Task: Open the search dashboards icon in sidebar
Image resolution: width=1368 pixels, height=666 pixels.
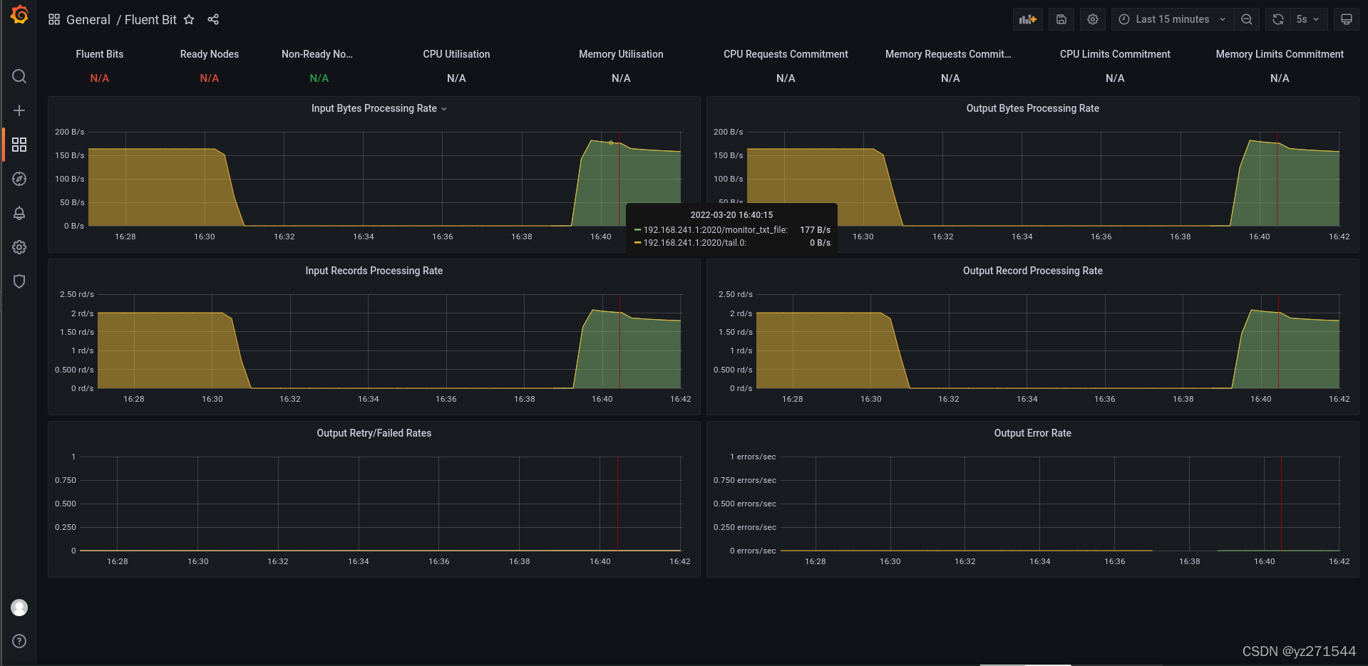Action: (19, 76)
